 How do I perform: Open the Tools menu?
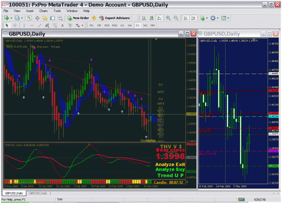tap(57, 11)
